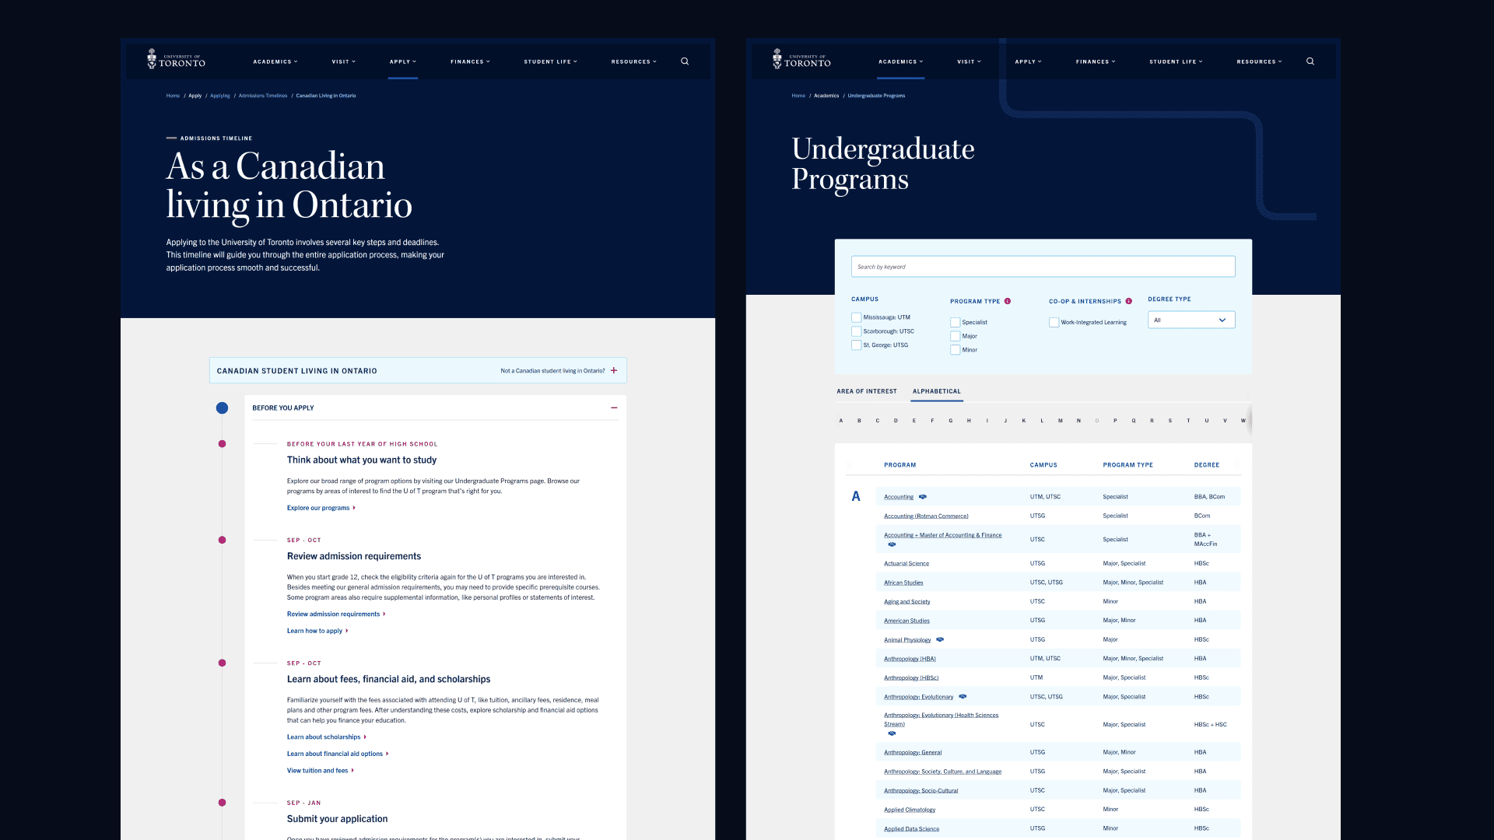Click the Home breadcrumb on the Undergraduate Programs page
This screenshot has height=840, width=1494.
click(798, 96)
